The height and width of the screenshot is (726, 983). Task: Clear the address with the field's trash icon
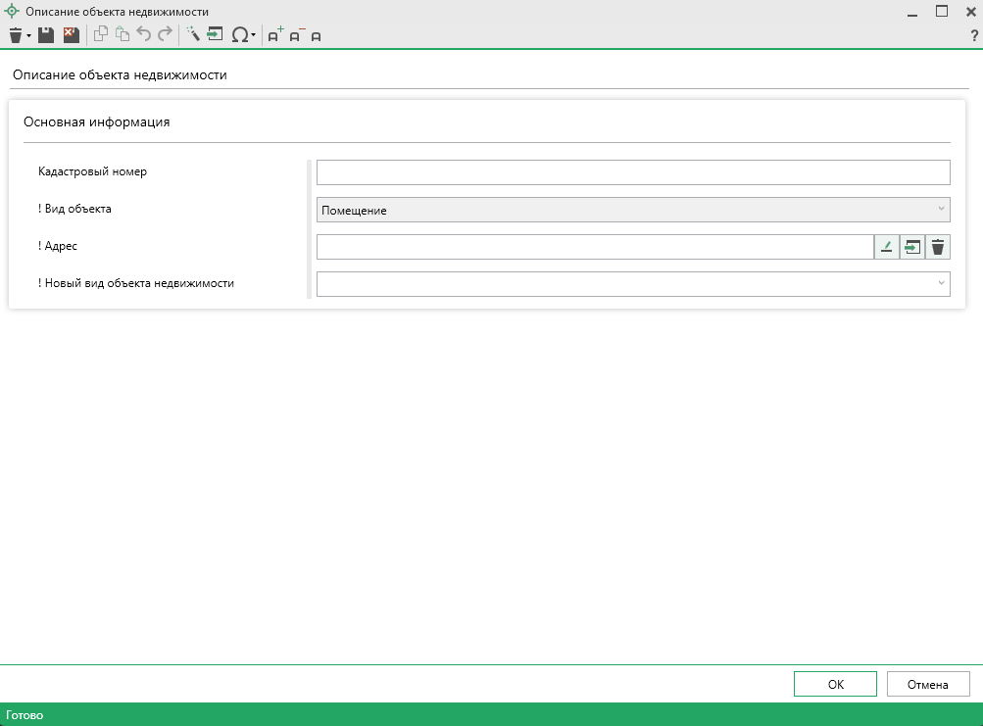(x=938, y=247)
